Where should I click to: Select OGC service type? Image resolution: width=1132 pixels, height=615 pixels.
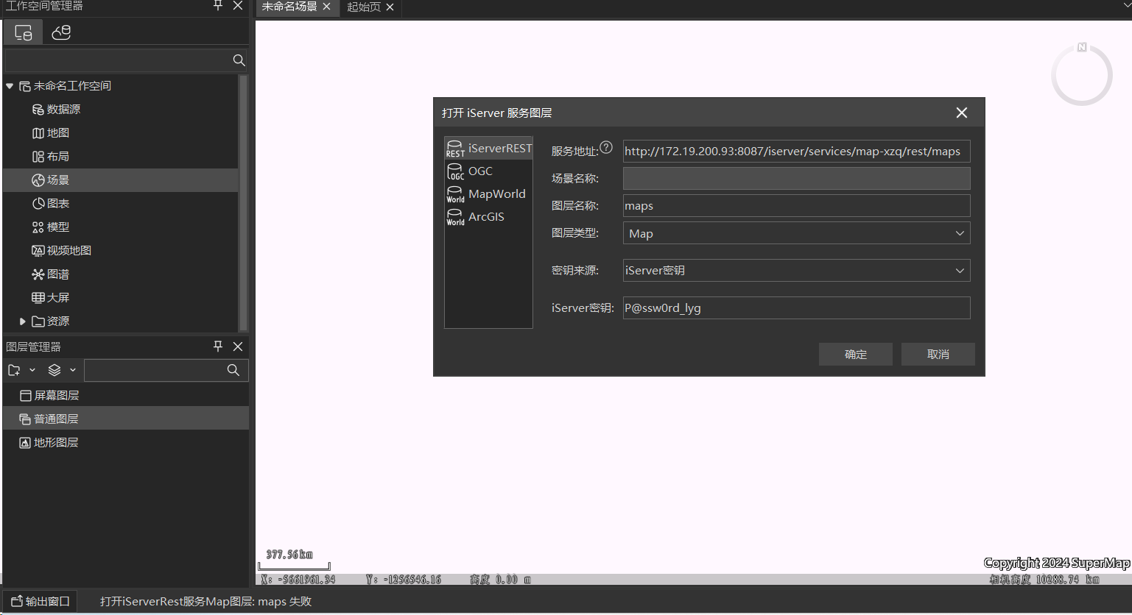(x=480, y=171)
